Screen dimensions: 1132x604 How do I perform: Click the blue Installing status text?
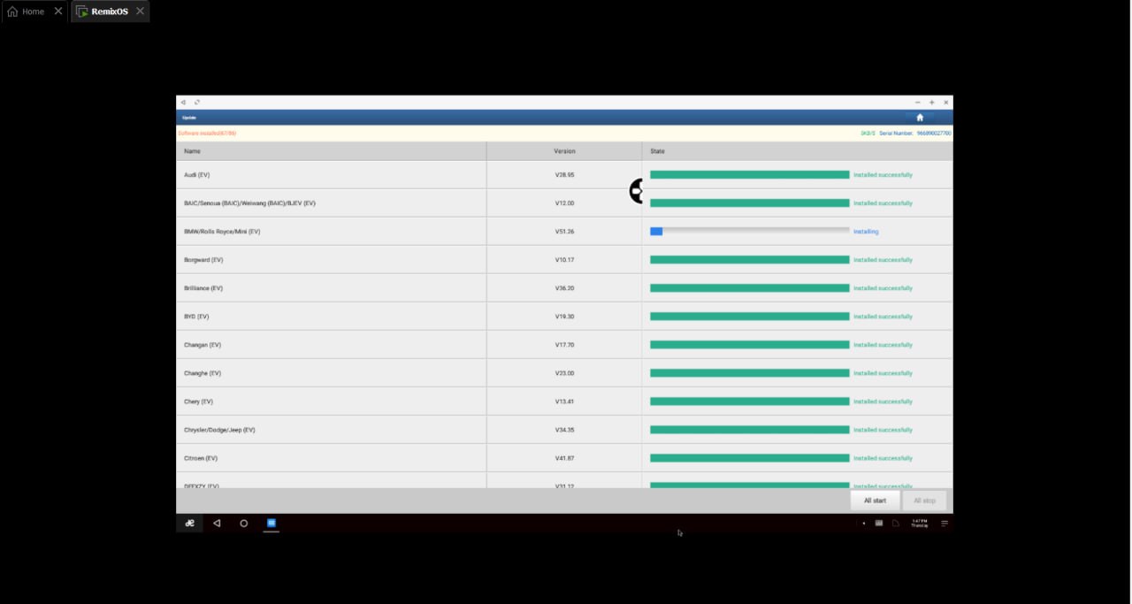[866, 232]
